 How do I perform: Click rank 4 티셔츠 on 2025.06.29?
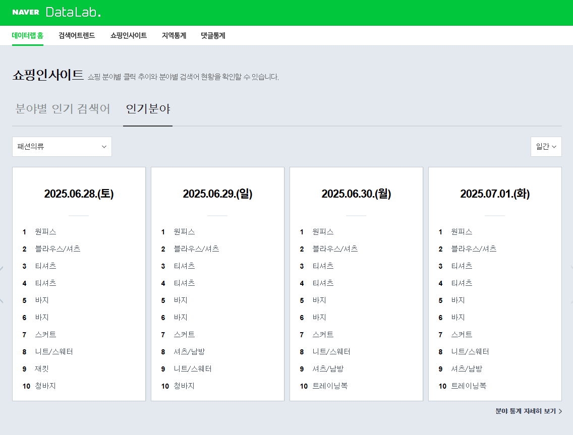click(184, 283)
